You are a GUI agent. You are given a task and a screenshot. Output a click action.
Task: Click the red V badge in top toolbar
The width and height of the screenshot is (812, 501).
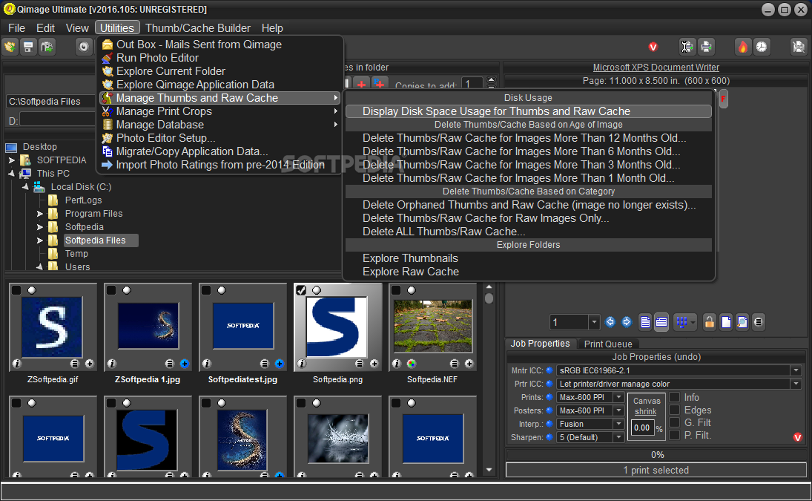(653, 48)
